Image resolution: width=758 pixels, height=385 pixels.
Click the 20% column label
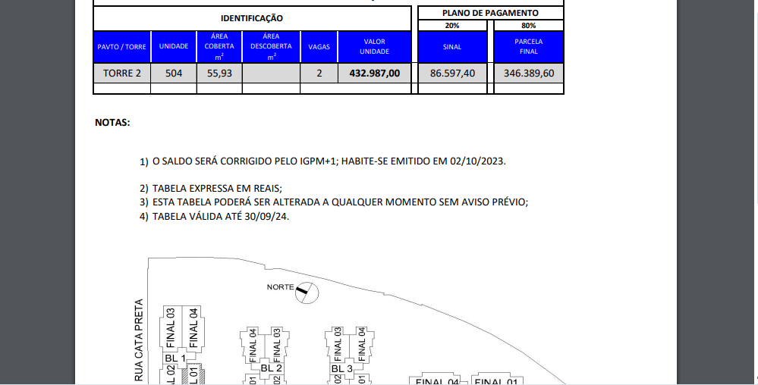click(x=452, y=26)
